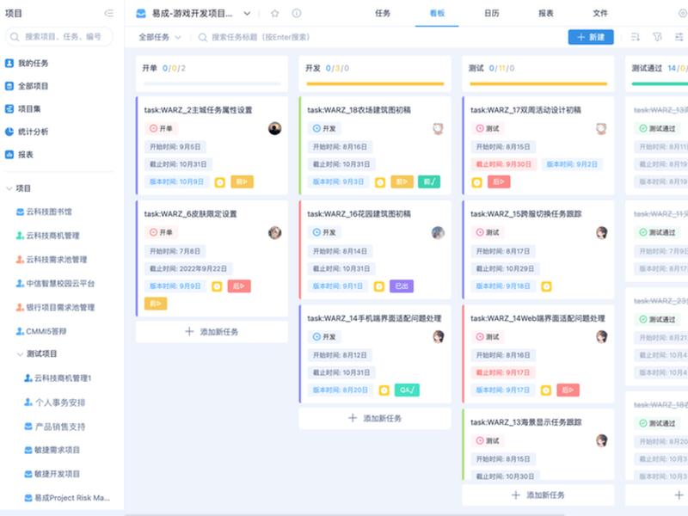688x516 pixels.
Task: Toggle 开发 status on WARZ_16花园建筑图初稿
Action: coord(324,232)
